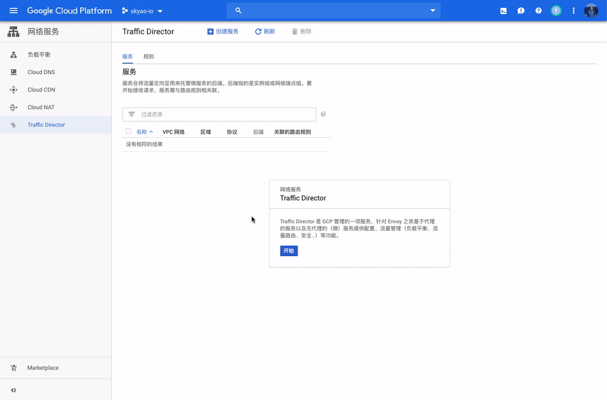
Task: Select the Cloud DNS sidebar icon
Action: pos(13,72)
